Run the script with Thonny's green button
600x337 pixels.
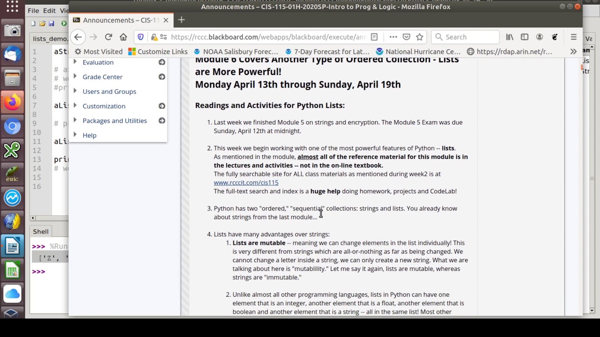point(64,23)
